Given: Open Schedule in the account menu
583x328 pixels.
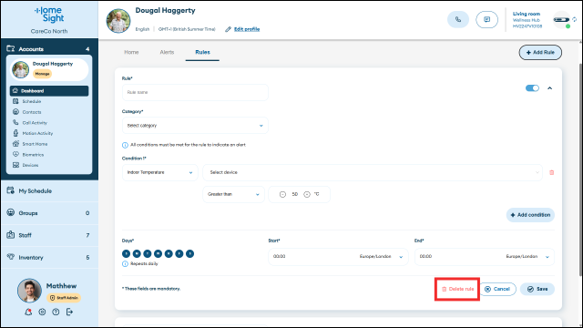Looking at the screenshot, I should 32,101.
